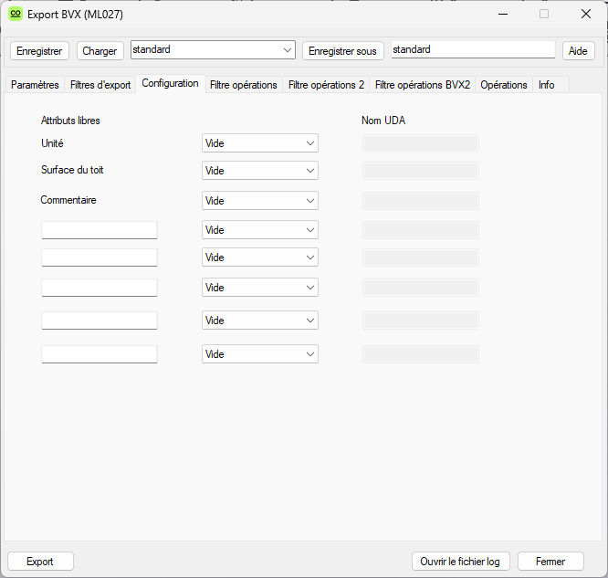The height and width of the screenshot is (578, 608).
Task: Click the Nom UDA field for Commentaire
Action: coord(421,201)
